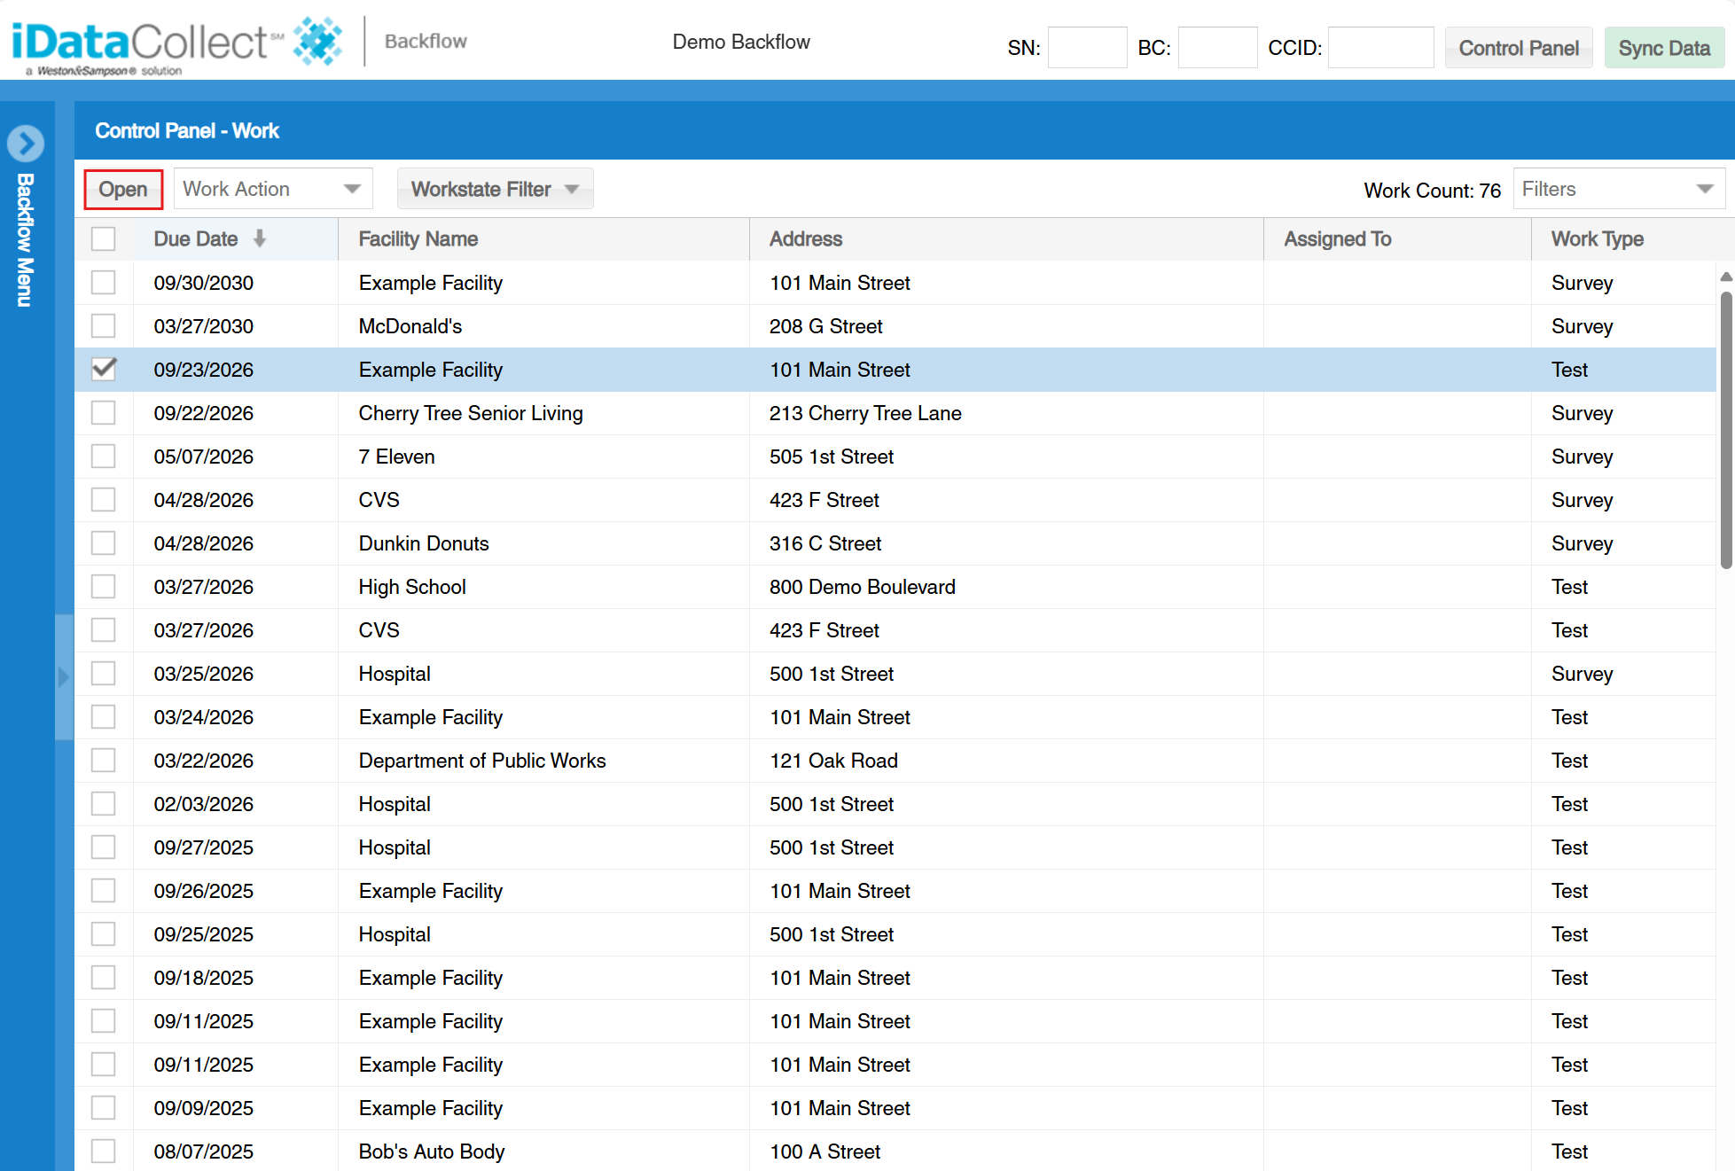Viewport: 1735px width, 1171px height.
Task: Sort by the Facility Name column header
Action: pos(418,238)
